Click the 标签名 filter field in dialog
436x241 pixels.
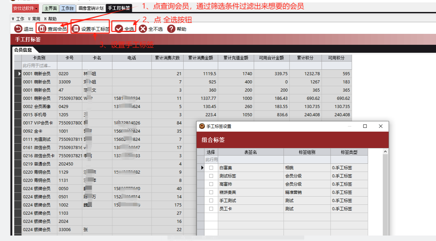(251, 159)
